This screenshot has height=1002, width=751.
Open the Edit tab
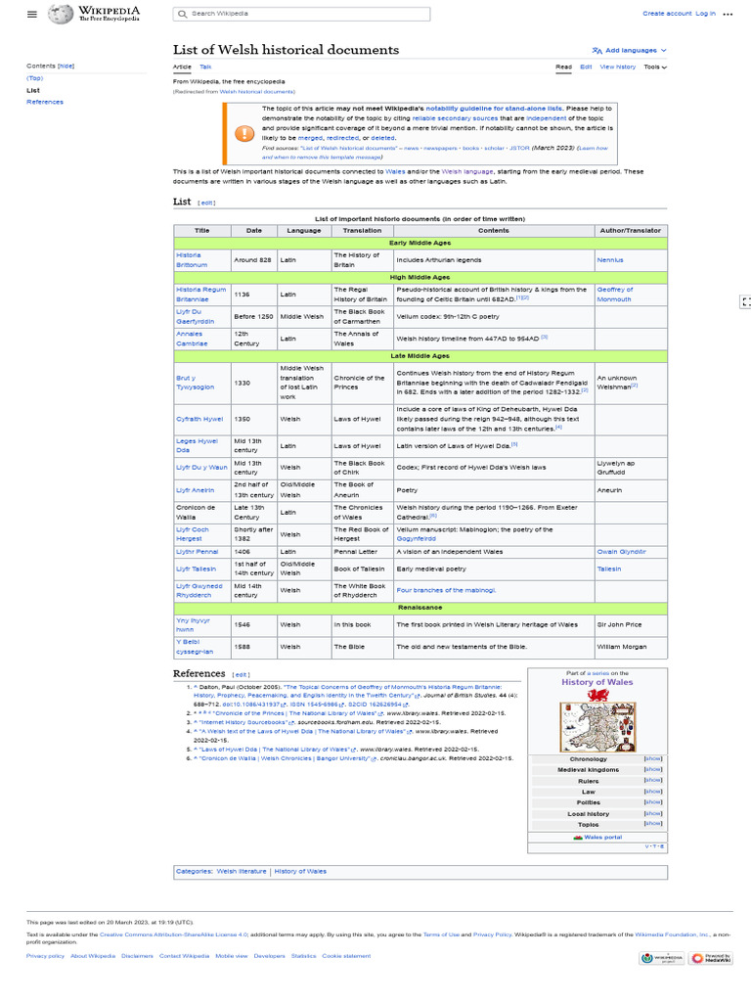(x=586, y=68)
